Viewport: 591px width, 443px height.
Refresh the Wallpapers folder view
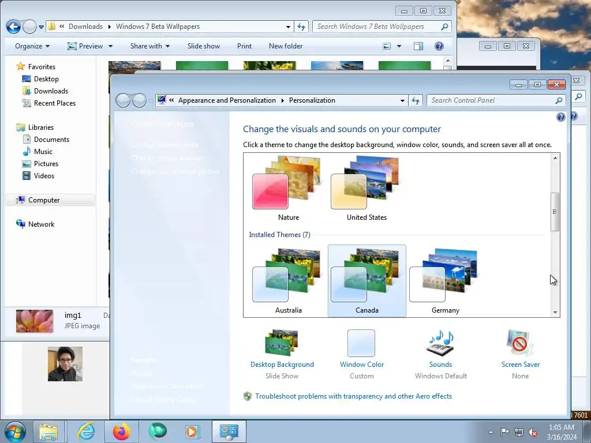pos(301,27)
